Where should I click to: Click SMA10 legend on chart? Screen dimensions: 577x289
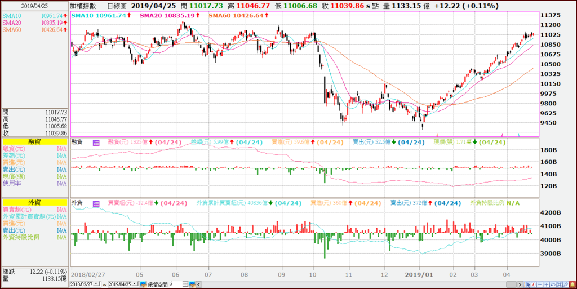(101, 15)
